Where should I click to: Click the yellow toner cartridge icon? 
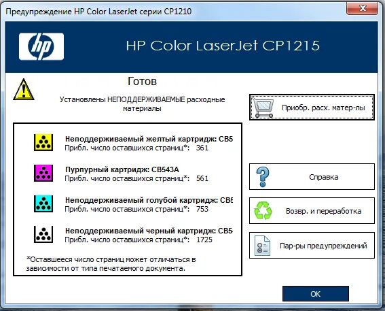pyautogui.click(x=43, y=142)
